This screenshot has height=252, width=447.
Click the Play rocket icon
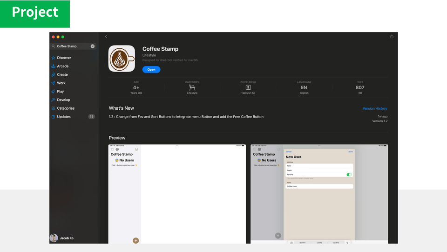tap(53, 92)
